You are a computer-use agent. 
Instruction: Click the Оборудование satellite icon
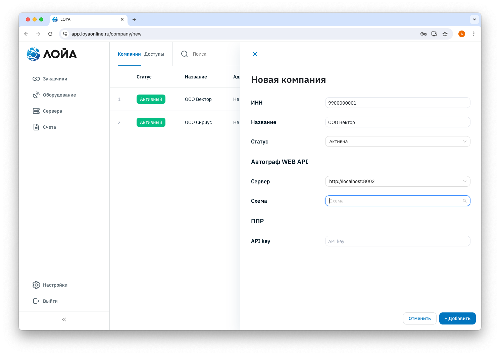pos(36,95)
